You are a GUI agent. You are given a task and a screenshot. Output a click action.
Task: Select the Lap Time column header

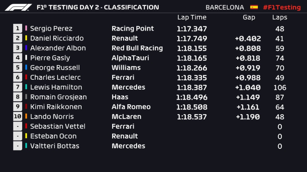[192, 17]
